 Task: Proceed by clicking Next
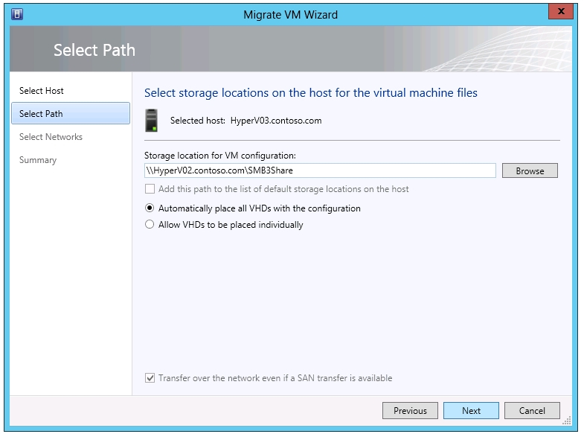point(471,410)
